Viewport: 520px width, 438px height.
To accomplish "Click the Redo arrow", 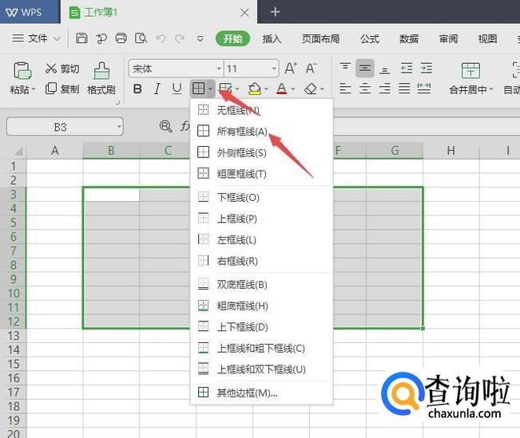I will tap(180, 39).
